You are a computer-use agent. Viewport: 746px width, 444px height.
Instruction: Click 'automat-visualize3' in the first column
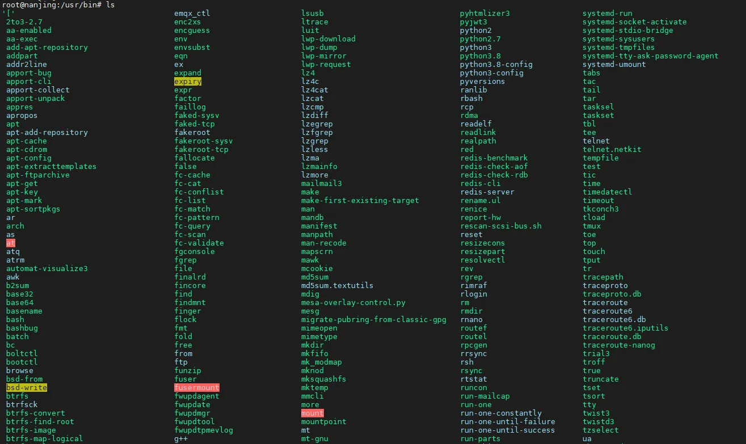(x=47, y=268)
